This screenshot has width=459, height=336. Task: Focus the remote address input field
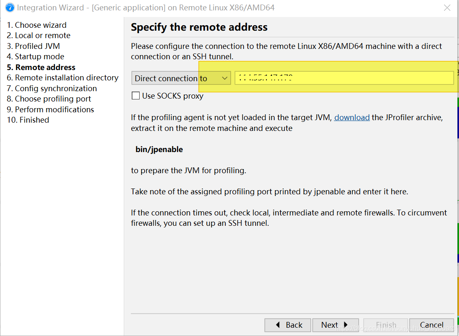pyautogui.click(x=344, y=78)
